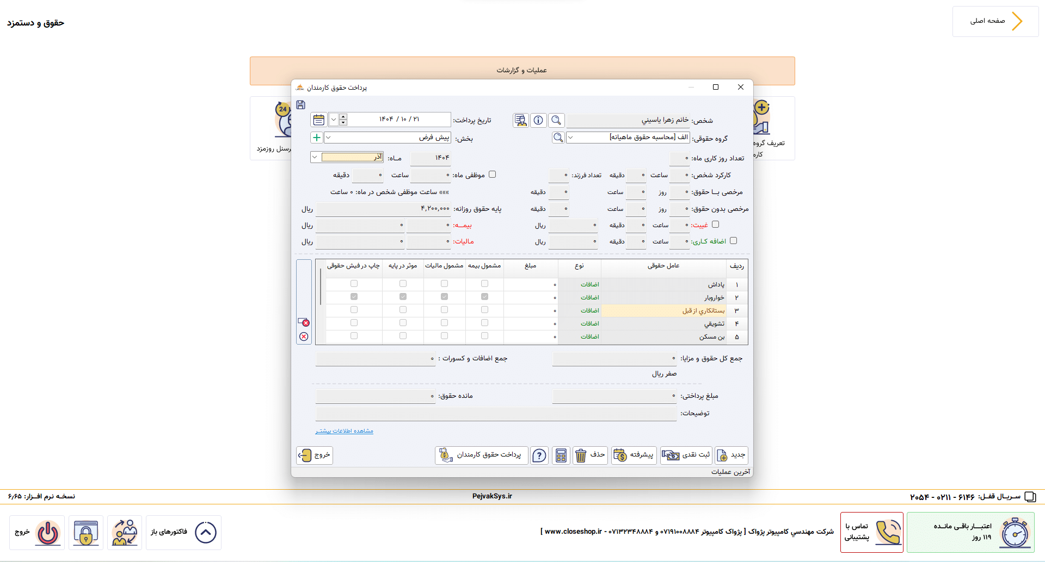Open the مشاهده اطلاعات بیشتر link
This screenshot has width=1045, height=562.
(345, 431)
